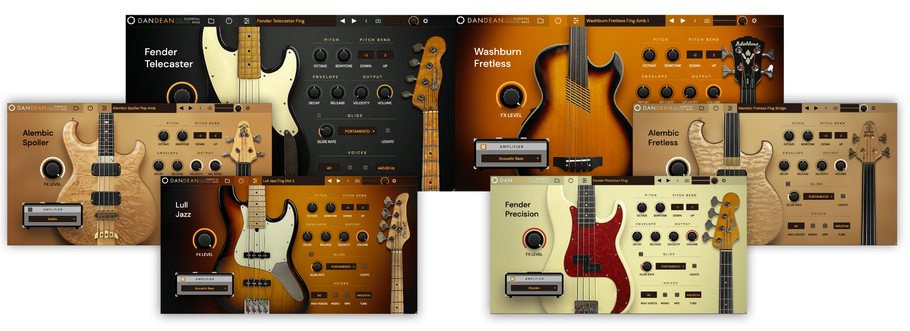Click the Lull Jazz Fing Dist 2 preset name
Screen dimensions: 910x331
pyautogui.click(x=278, y=181)
